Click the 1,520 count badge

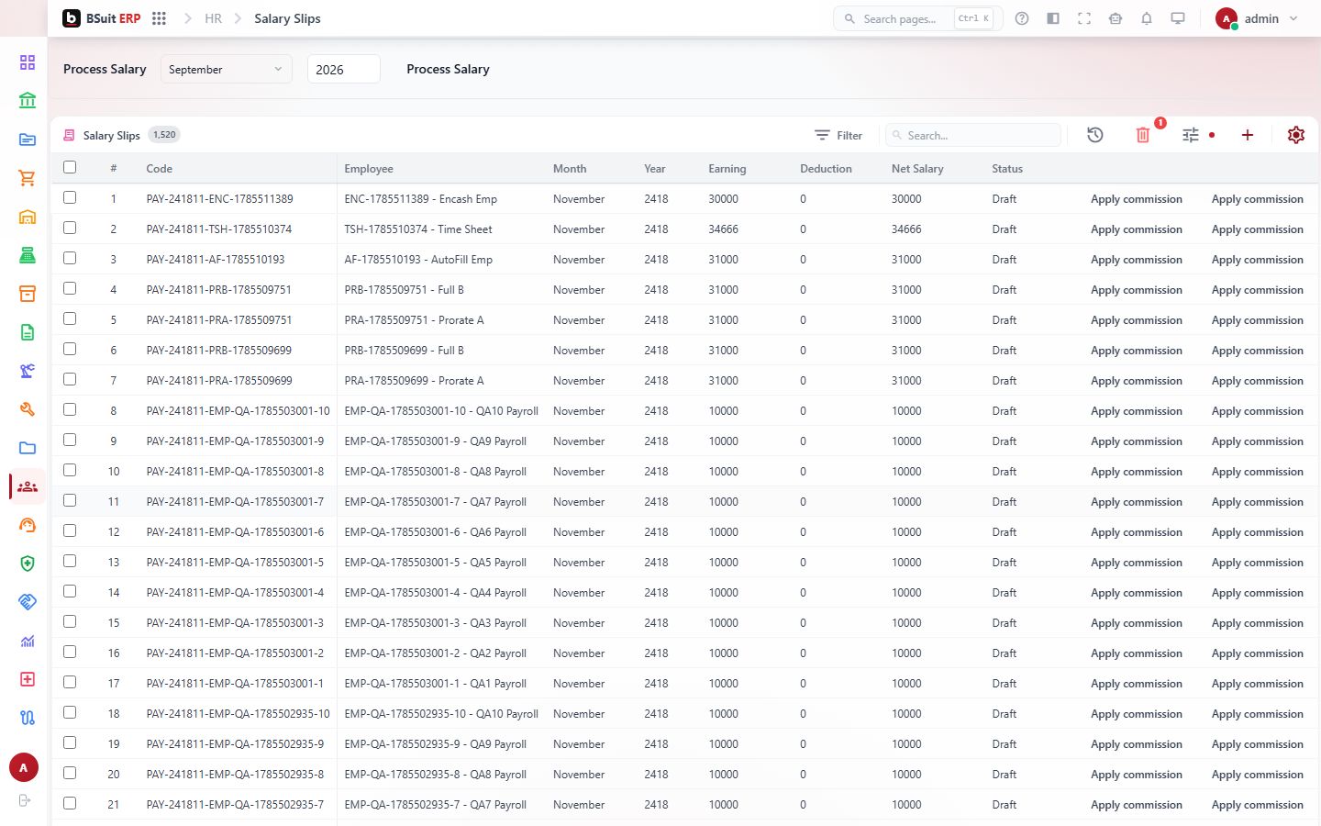[x=164, y=135]
